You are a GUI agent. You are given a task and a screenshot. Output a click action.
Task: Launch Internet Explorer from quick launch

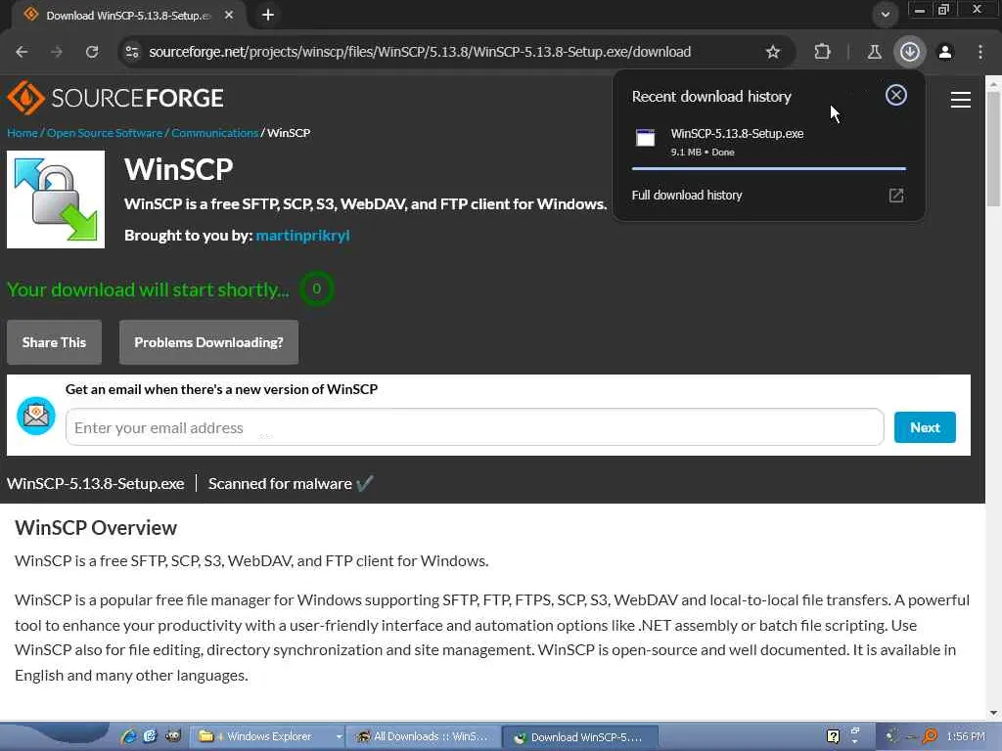[128, 736]
